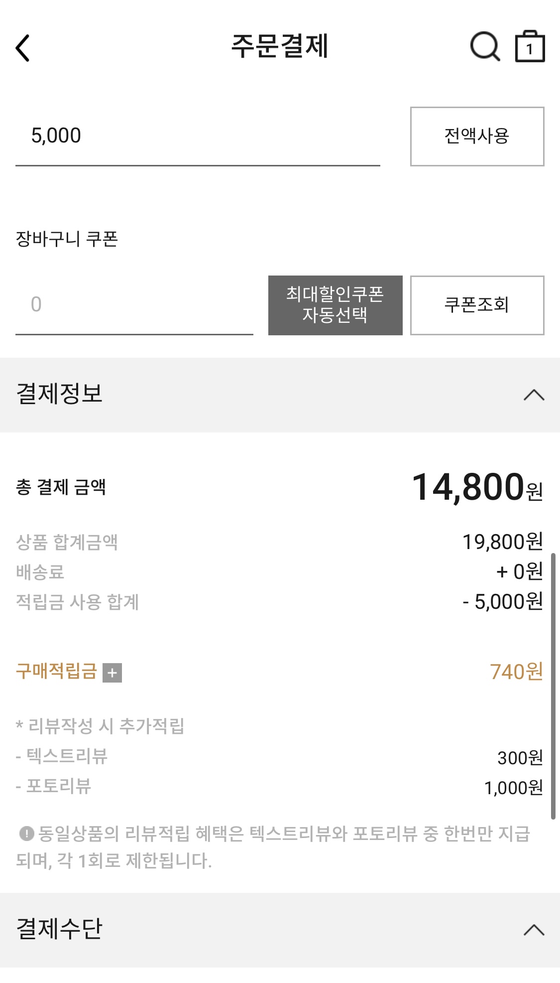Tap the 740원 reward amount
Viewport: 560px width, 983px height.
(516, 672)
